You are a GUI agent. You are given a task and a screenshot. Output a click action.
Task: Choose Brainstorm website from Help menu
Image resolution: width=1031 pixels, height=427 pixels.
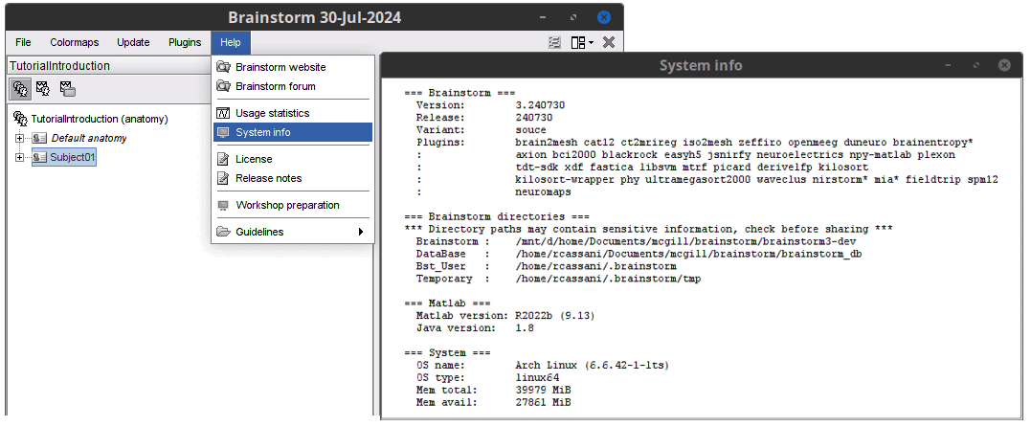click(x=280, y=67)
